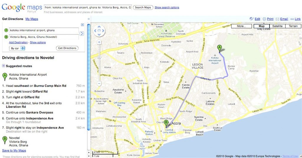The image size is (302, 158).
Task: Pan the map right with arrow control
Action: (x=103, y=30)
